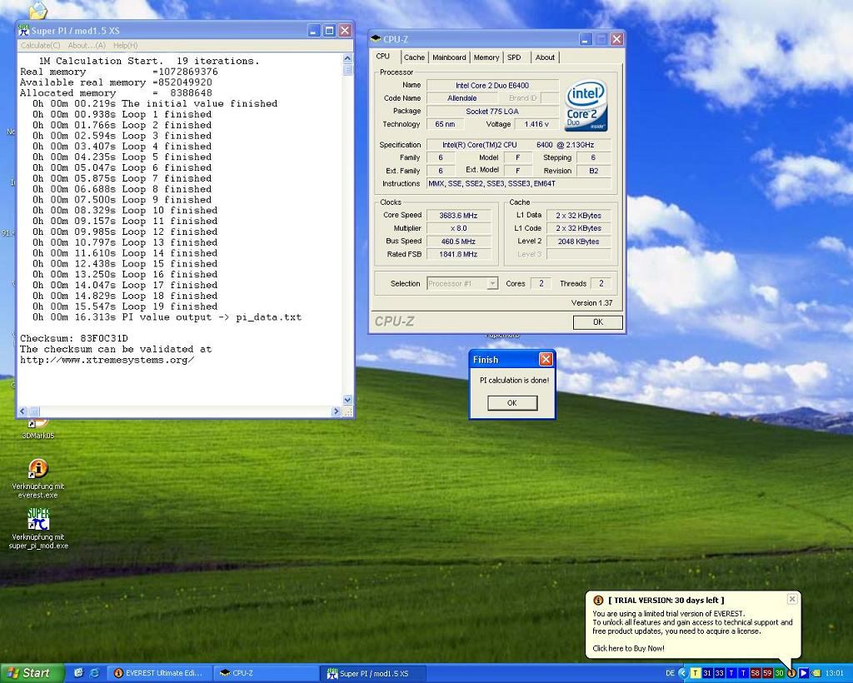Dismiss the EVEREST trial version balloon
The image size is (853, 683).
(792, 599)
